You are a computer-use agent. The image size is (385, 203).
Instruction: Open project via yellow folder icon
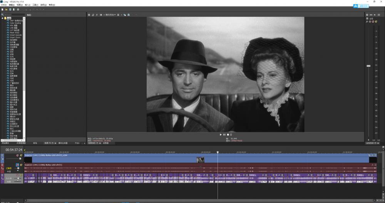pyautogui.click(x=6, y=10)
